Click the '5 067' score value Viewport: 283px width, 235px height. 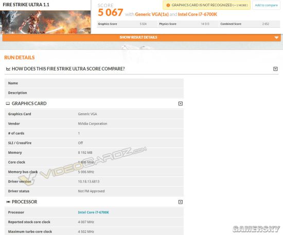111,12
